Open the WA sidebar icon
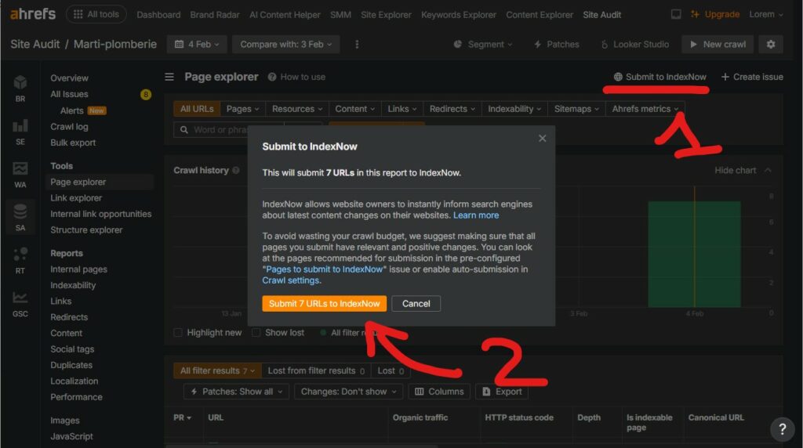The image size is (803, 448). (20, 175)
